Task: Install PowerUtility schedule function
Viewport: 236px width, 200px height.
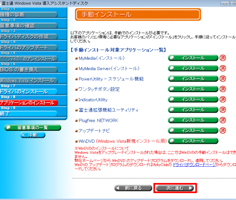Action: click(x=193, y=79)
